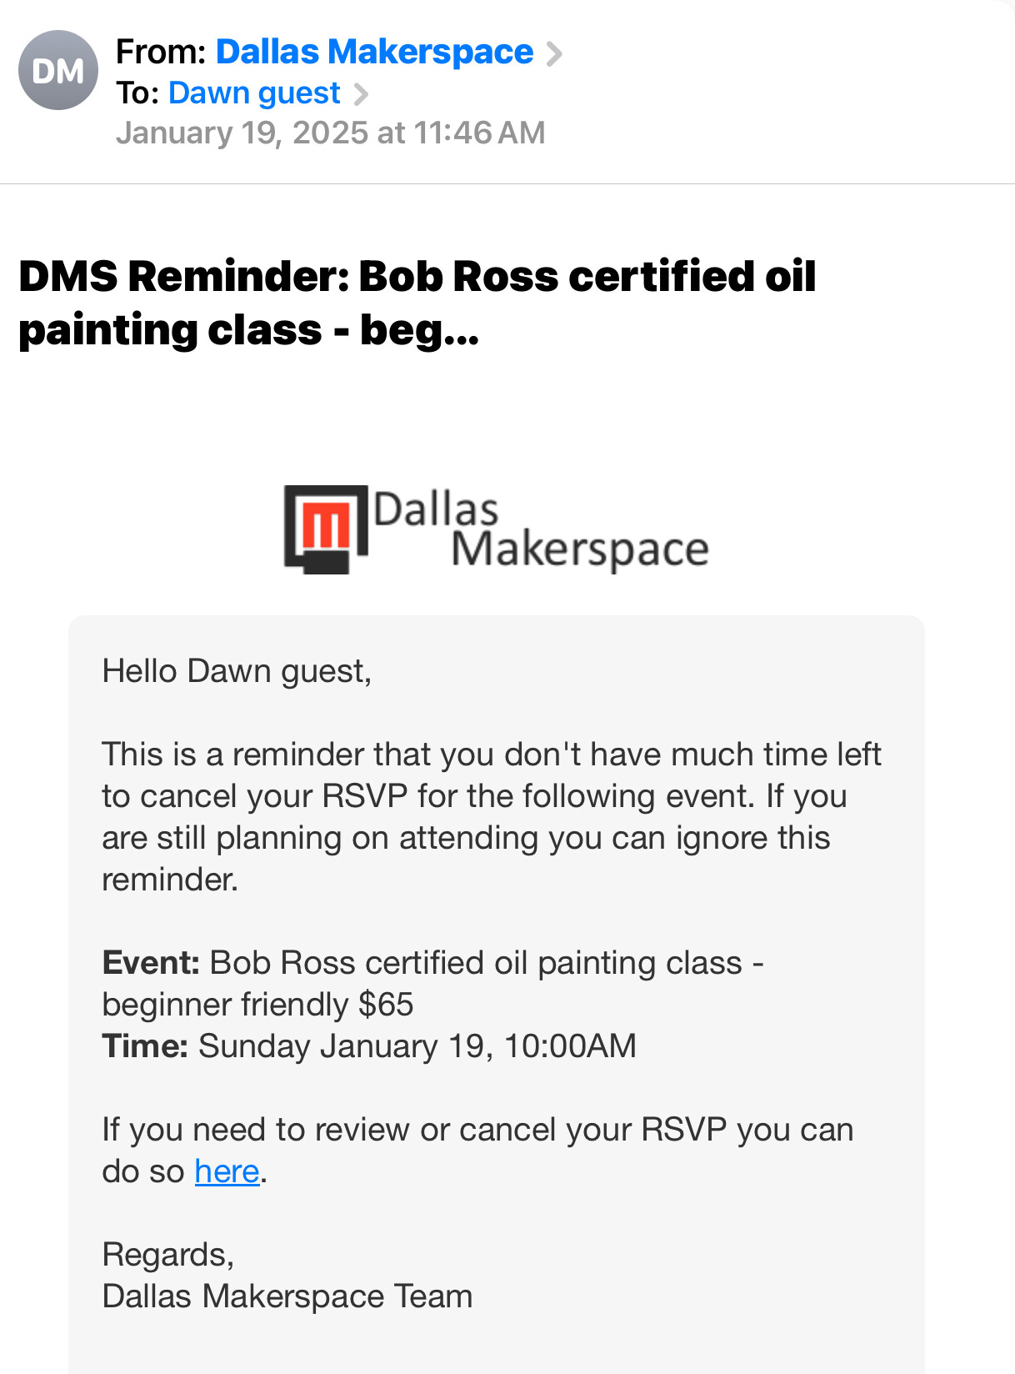This screenshot has width=1015, height=1374.
Task: Click 'Sunday January 19, 10:00AM' event time
Action: [417, 1046]
